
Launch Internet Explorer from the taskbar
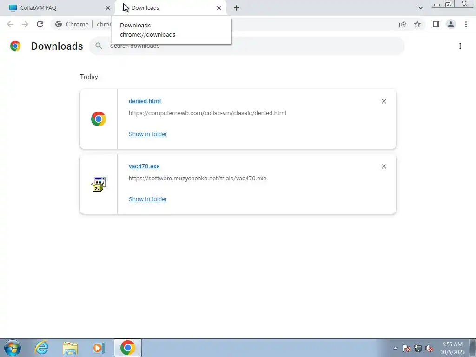tap(41, 348)
